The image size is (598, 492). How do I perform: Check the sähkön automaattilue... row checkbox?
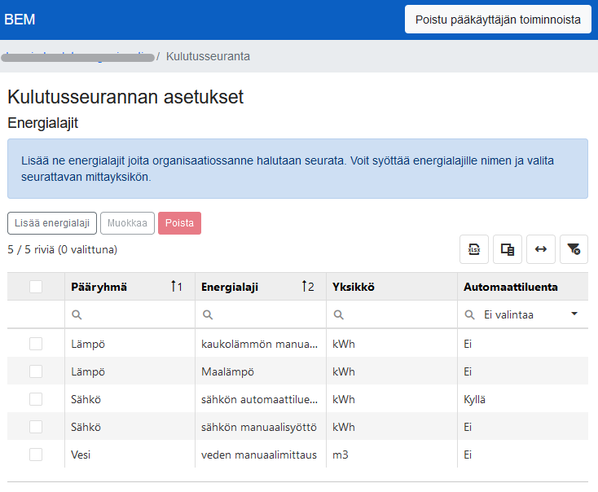36,399
